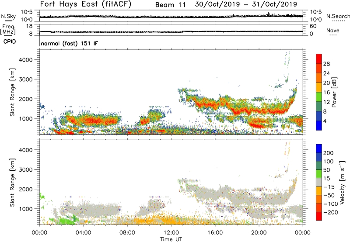Pick the dark blue top segment of velocity colorbar

point(319,149)
